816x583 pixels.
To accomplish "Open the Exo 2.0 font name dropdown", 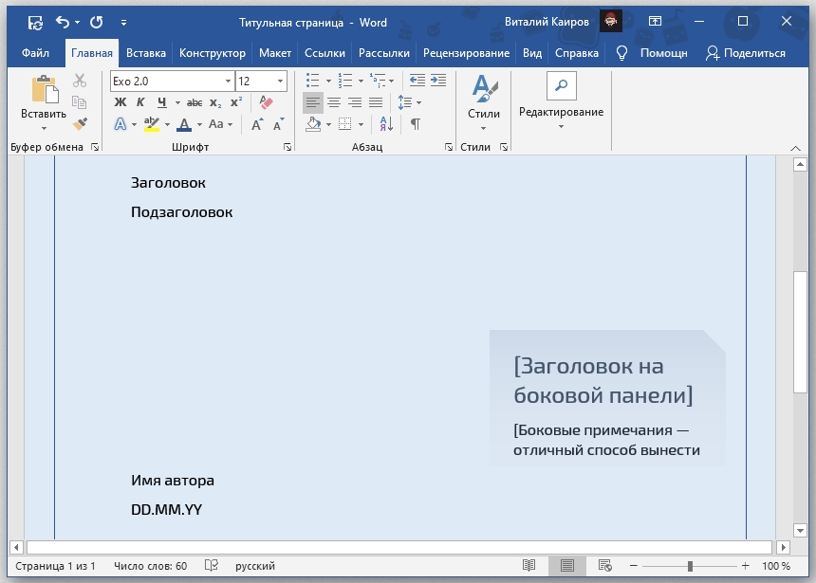I will click(x=228, y=82).
